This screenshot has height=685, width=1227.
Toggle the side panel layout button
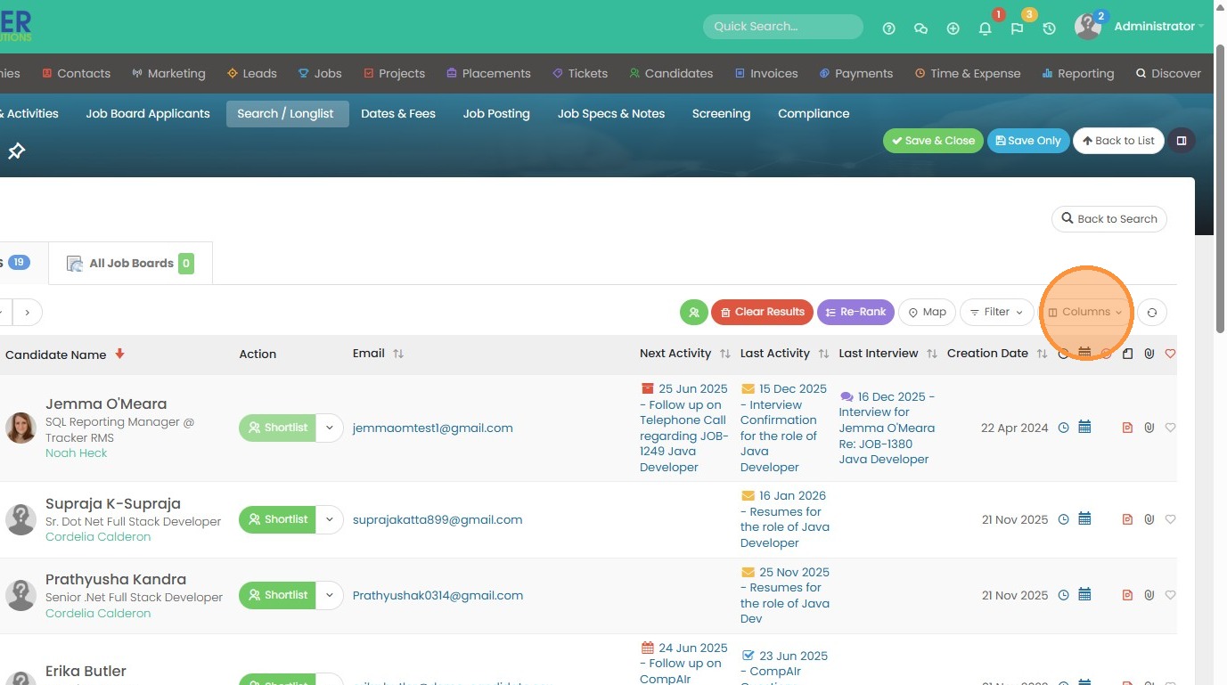(1182, 141)
